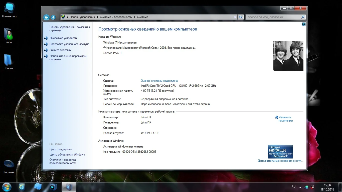Launch Internet Explorer from the taskbar
This screenshot has height=192, width=342.
(x=22, y=187)
